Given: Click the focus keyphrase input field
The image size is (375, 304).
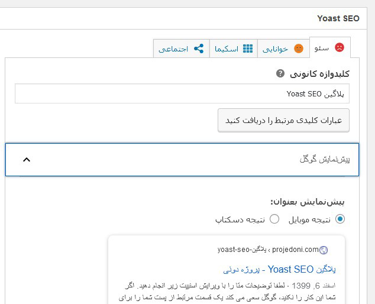Looking at the screenshot, I should coord(182,93).
